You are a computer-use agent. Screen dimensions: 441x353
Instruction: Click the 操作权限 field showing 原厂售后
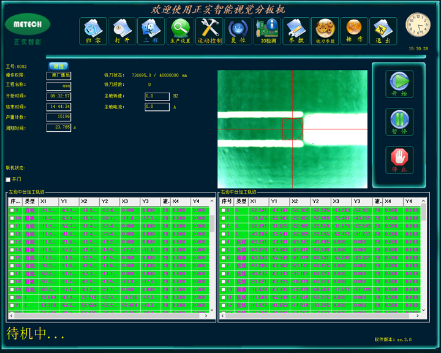tap(59, 76)
